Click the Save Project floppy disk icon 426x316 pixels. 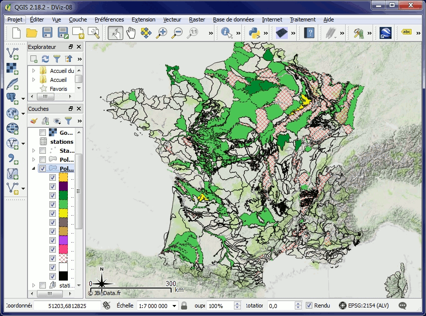[47, 33]
